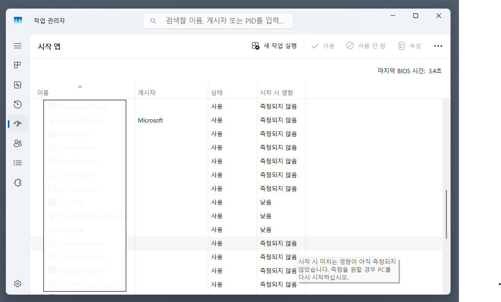Sort by the 이름 column header
This screenshot has height=302, width=501.
[43, 93]
